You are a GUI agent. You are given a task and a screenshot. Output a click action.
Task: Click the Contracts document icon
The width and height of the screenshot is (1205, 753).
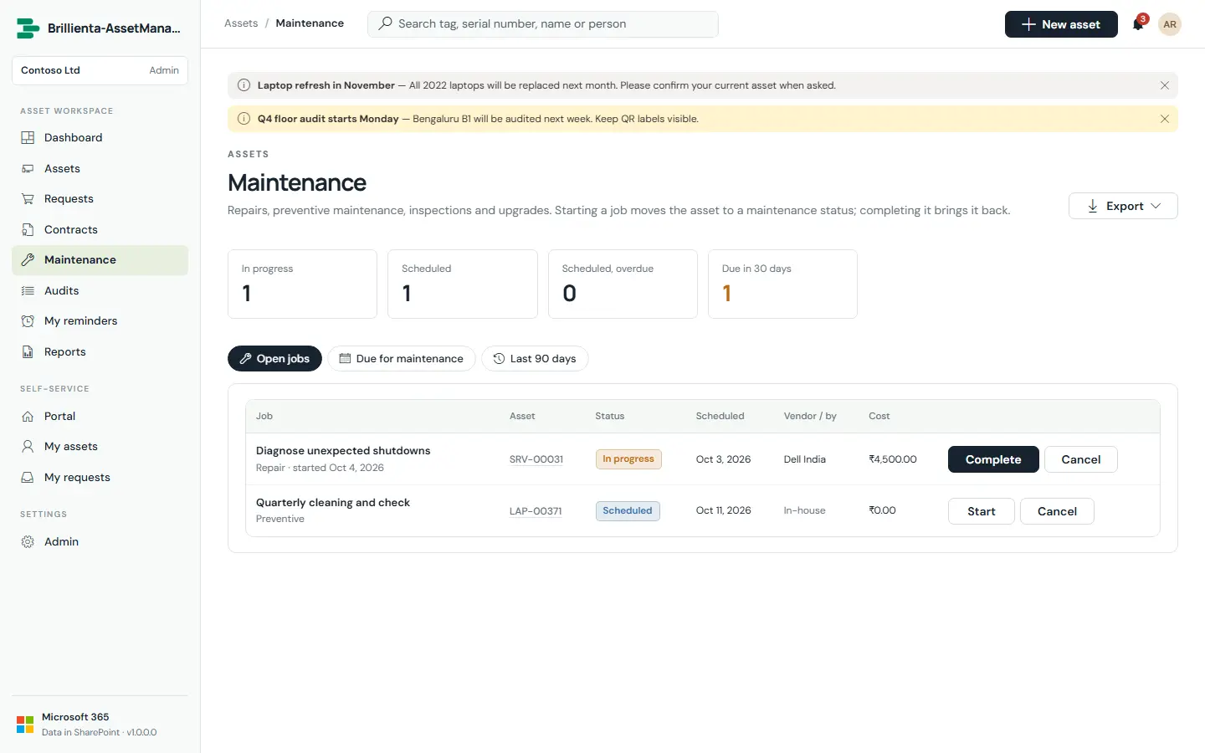coord(28,230)
